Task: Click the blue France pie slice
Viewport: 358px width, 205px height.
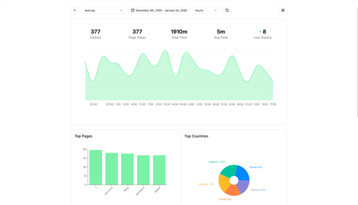Action: pyautogui.click(x=242, y=173)
